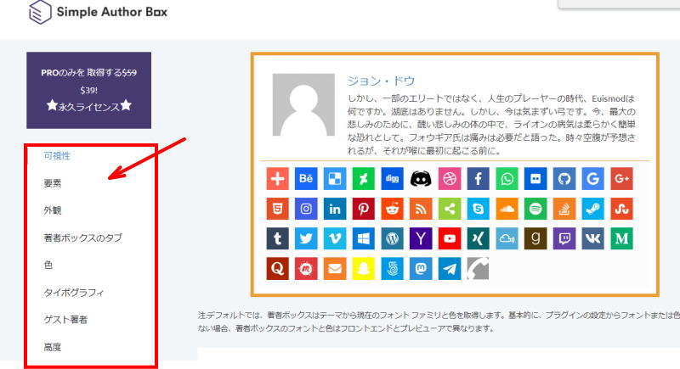Click the yellow Snapchat ghost icon
Image resolution: width=680 pixels, height=369 pixels.
pyautogui.click(x=364, y=269)
